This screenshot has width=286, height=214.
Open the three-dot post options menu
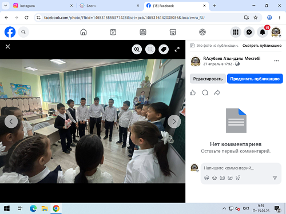click(276, 61)
